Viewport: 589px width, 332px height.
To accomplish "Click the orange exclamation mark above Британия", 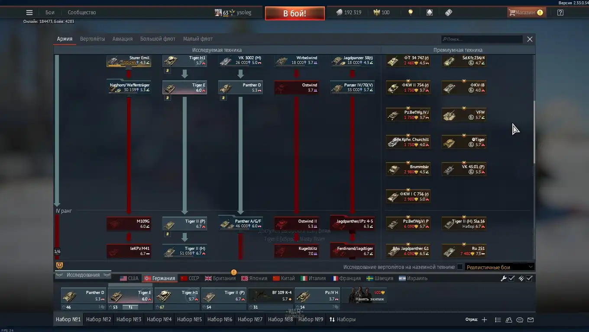I will 234,272.
